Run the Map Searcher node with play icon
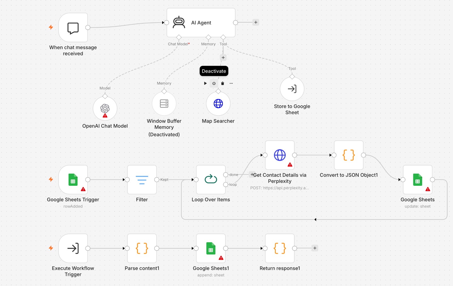This screenshot has width=453, height=286. click(x=205, y=83)
